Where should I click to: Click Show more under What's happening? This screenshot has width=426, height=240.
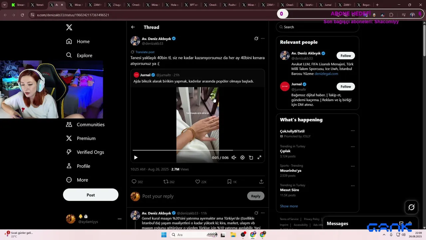tap(289, 206)
